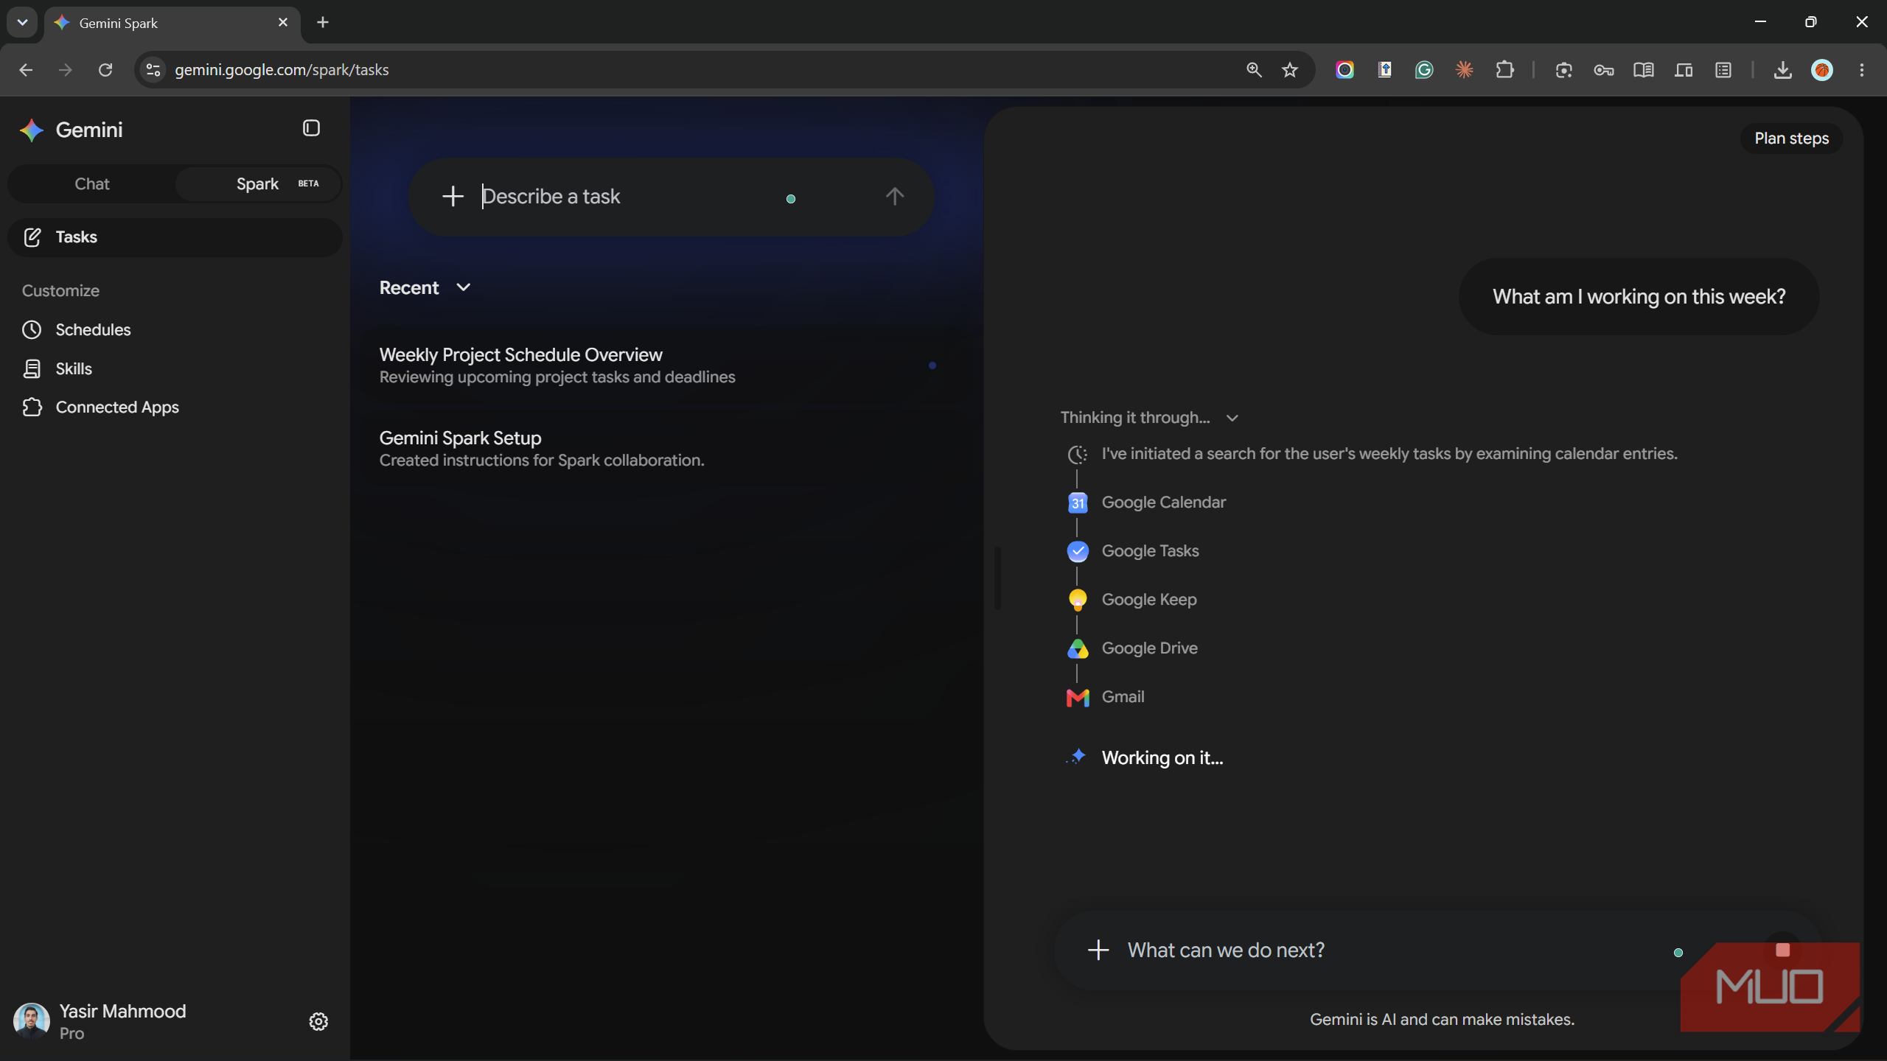Click the Google Tasks step icon
This screenshot has width=1887, height=1061.
pos(1078,551)
